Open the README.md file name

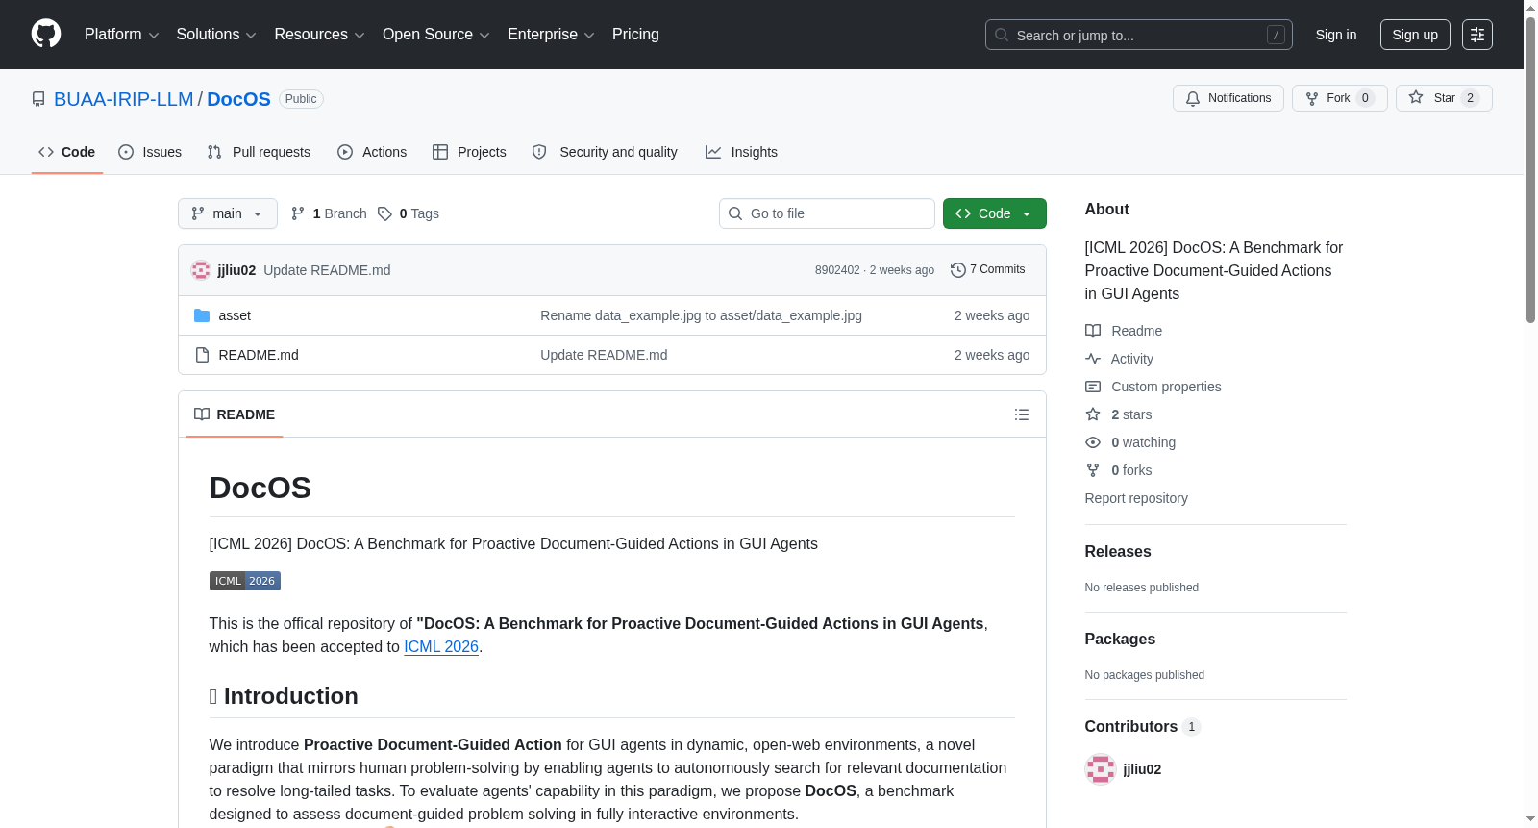tap(259, 355)
